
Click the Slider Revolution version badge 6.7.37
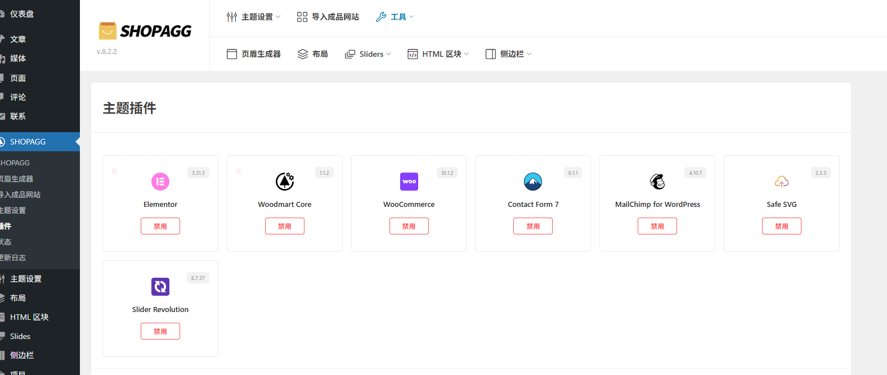point(198,278)
